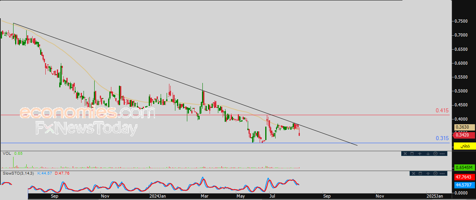Click the yellow Arabic chart-type label
Image resolution: width=476 pixels, height=200 pixels.
[x=464, y=146]
